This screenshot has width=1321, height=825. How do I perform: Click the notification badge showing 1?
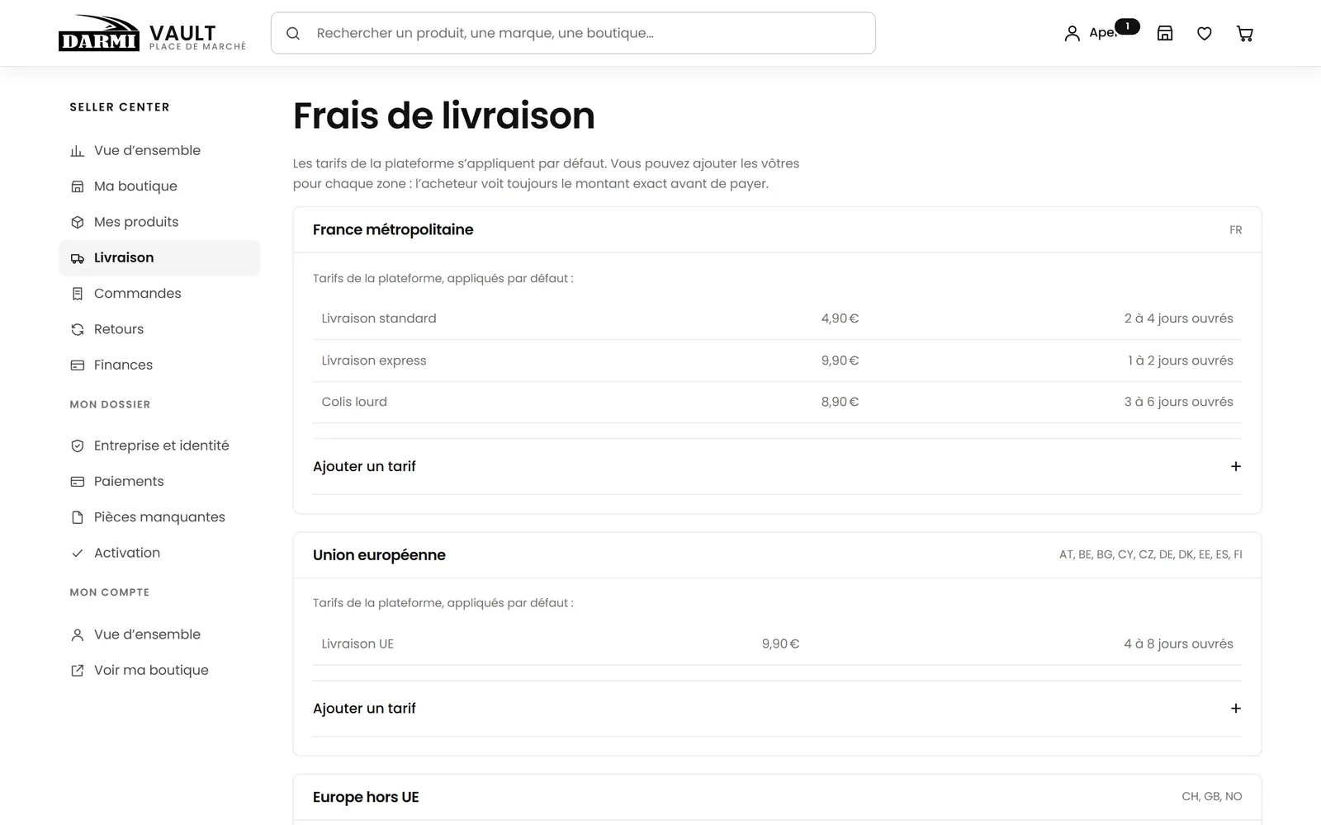tap(1128, 26)
